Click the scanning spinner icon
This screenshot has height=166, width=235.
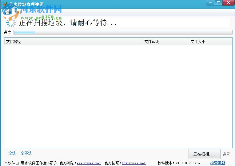click(x=11, y=23)
